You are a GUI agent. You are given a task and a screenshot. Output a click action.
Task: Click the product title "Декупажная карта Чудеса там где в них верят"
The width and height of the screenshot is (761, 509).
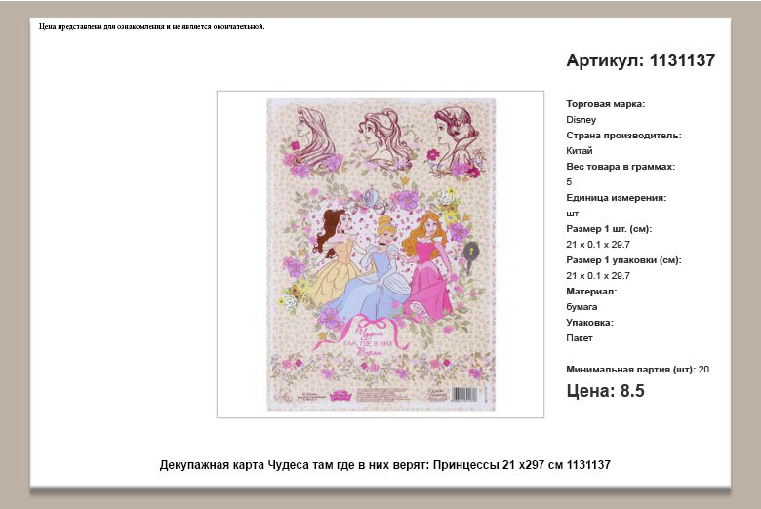(294, 465)
